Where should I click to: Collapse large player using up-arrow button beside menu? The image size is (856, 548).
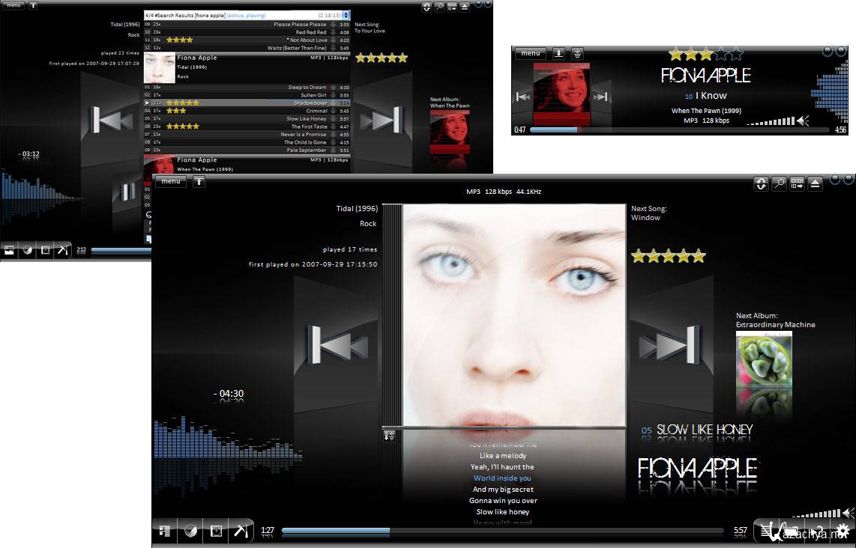[199, 181]
